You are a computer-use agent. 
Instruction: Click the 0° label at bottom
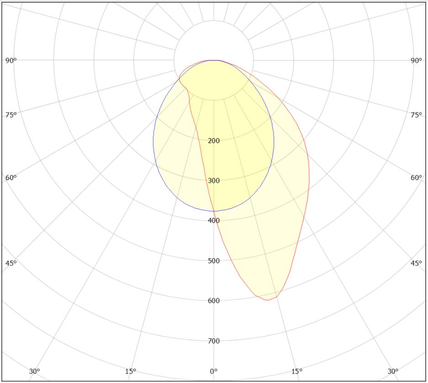[214, 371]
